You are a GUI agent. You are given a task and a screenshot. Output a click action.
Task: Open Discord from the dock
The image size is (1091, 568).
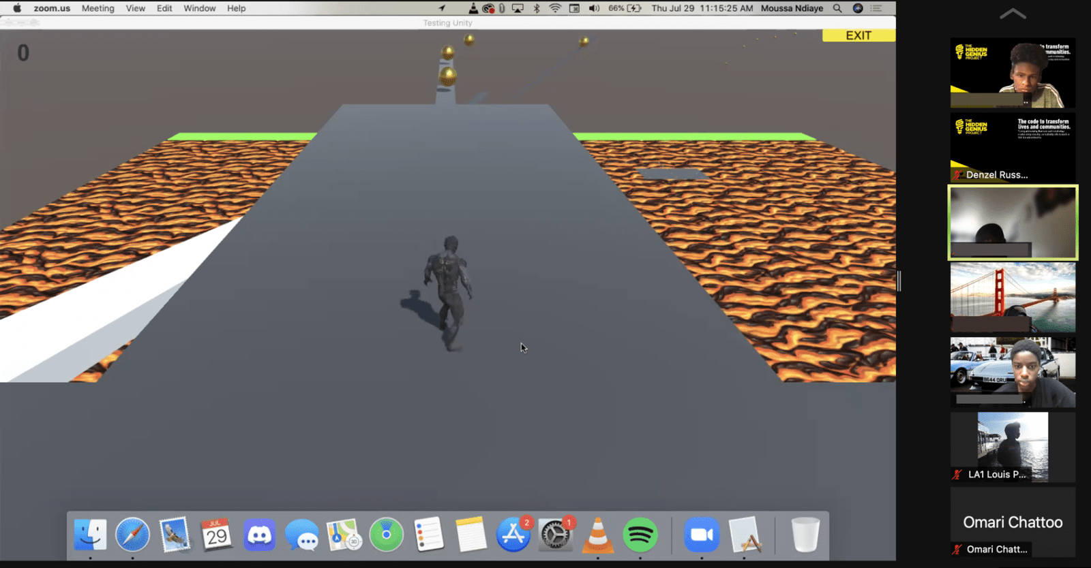tap(259, 535)
